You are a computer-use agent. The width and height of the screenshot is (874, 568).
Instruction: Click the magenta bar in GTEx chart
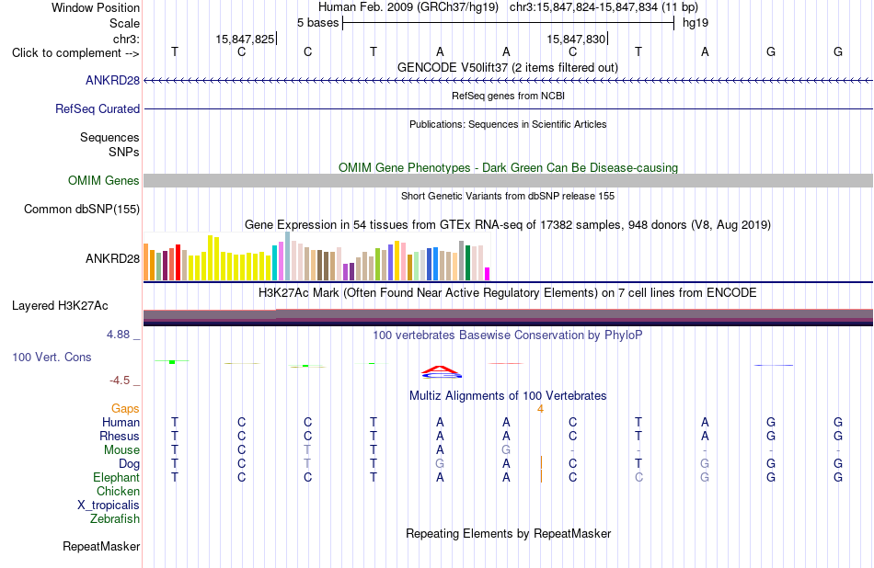click(x=487, y=274)
